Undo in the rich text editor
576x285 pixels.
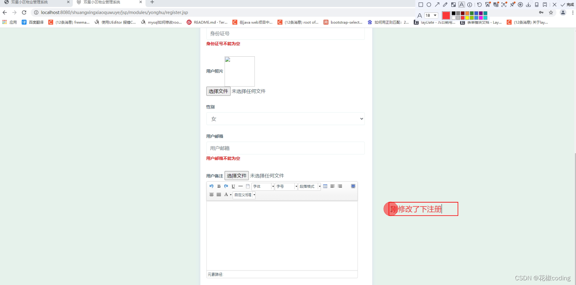click(x=212, y=186)
